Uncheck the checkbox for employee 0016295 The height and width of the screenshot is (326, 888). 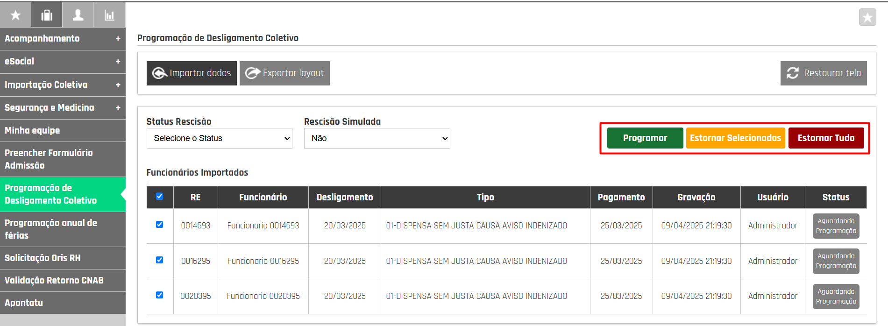[160, 260]
